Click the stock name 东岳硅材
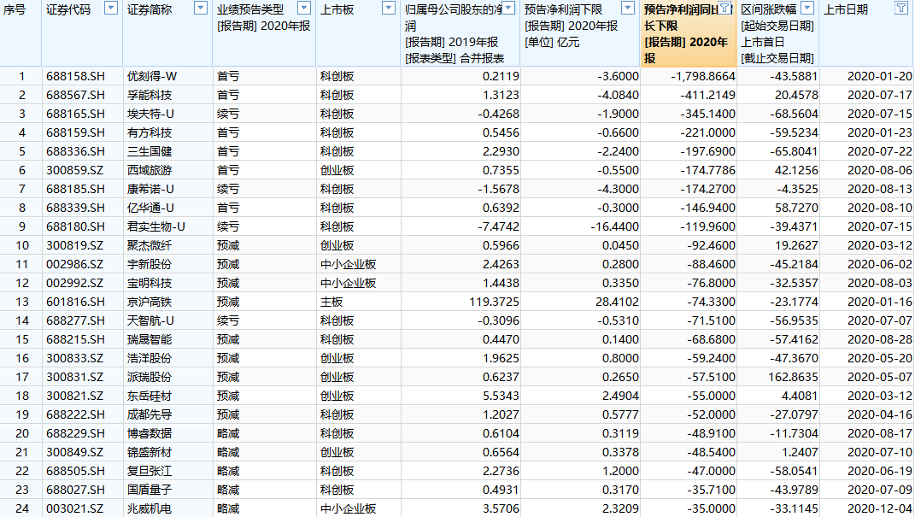915x517 pixels. 150,396
